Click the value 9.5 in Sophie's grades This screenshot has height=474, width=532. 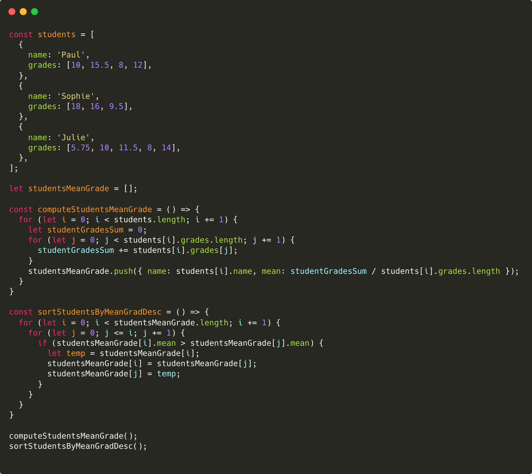tap(116, 106)
